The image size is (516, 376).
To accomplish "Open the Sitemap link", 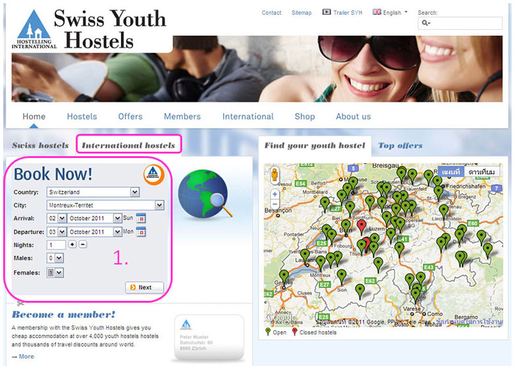I will click(301, 13).
